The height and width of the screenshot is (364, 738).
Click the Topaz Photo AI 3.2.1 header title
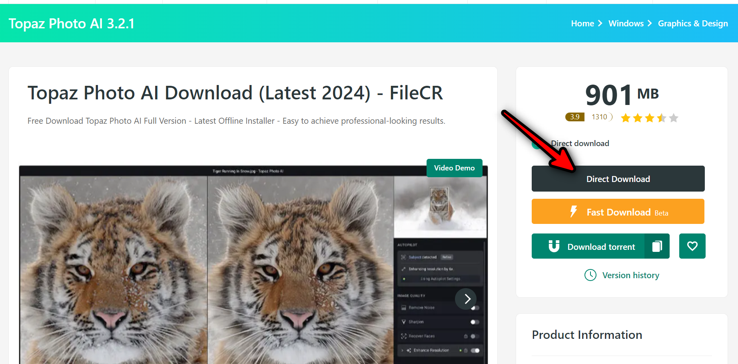point(72,24)
